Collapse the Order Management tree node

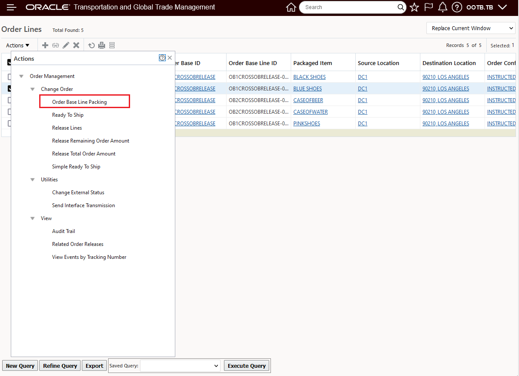[22, 76]
